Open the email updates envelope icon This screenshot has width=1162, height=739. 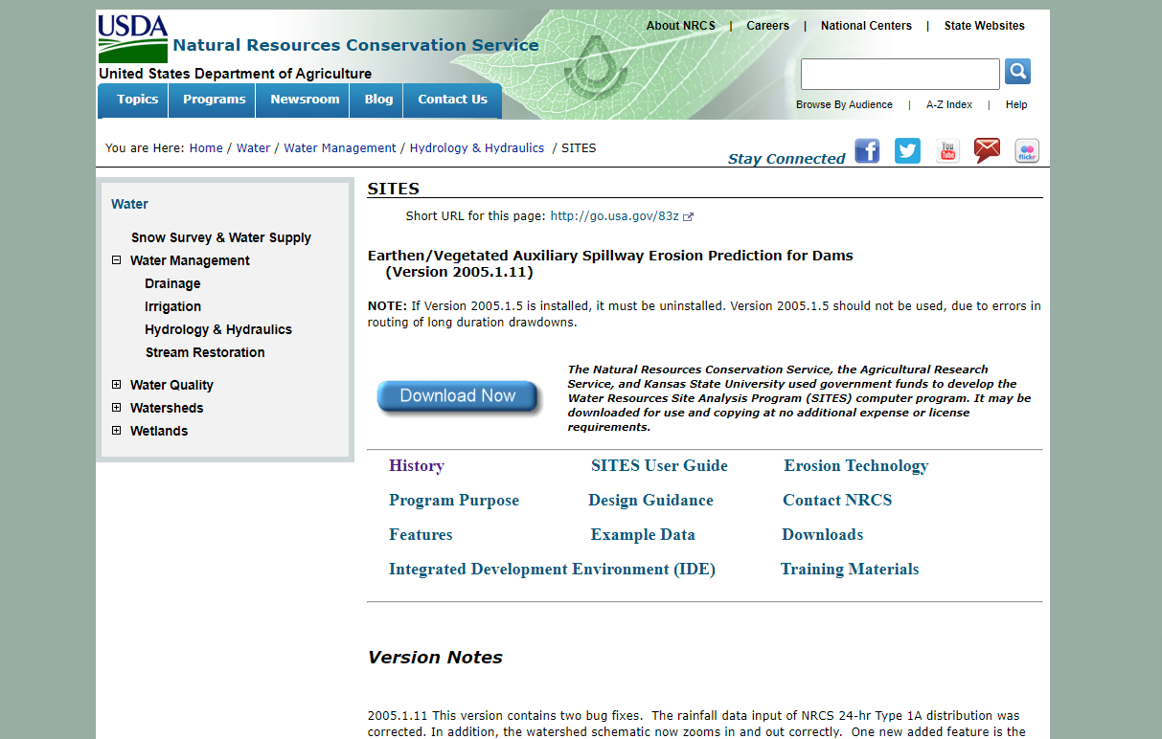(x=987, y=151)
